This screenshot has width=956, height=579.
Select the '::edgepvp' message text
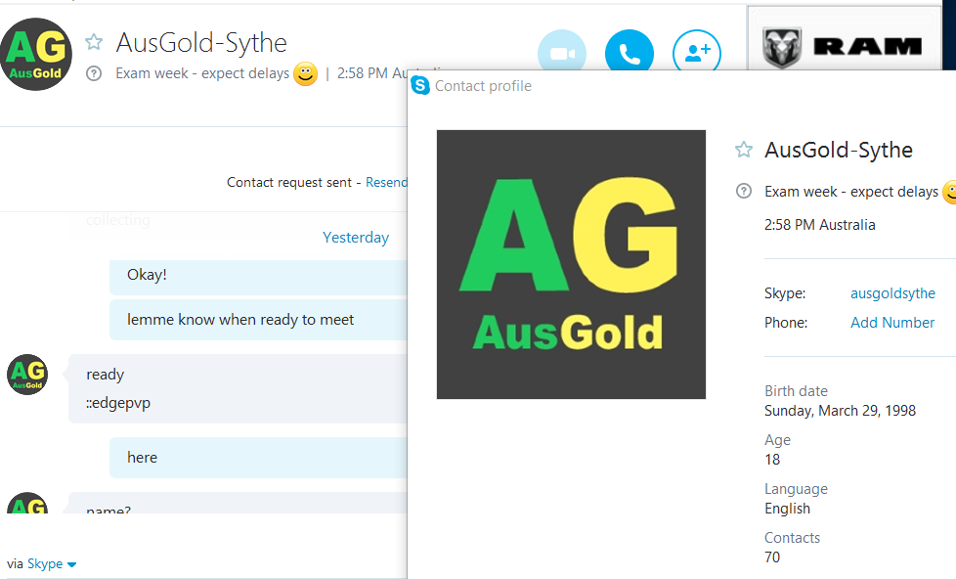118,403
